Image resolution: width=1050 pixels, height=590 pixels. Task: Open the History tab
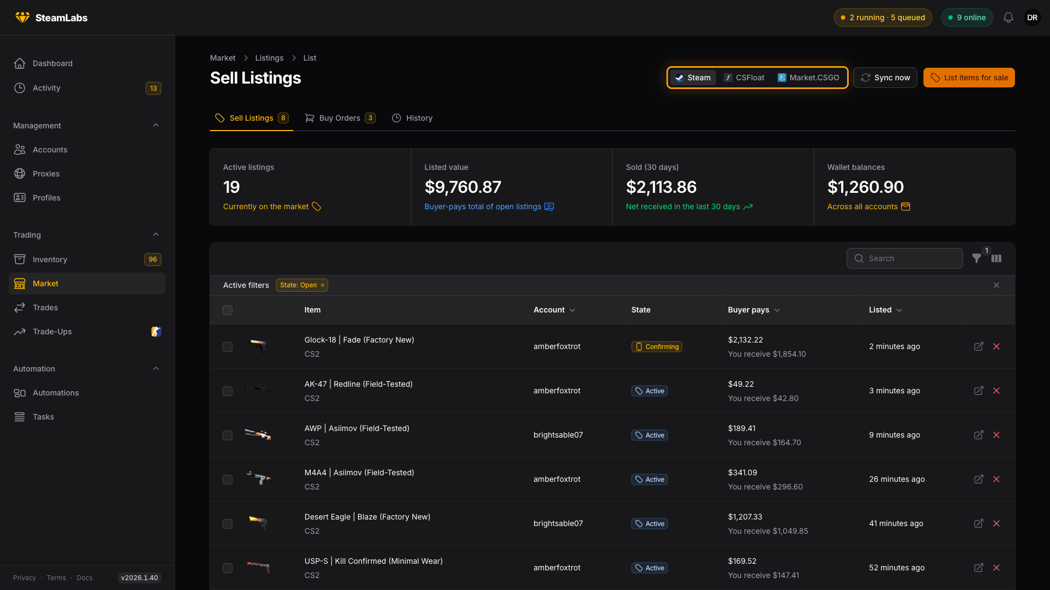[x=412, y=118]
